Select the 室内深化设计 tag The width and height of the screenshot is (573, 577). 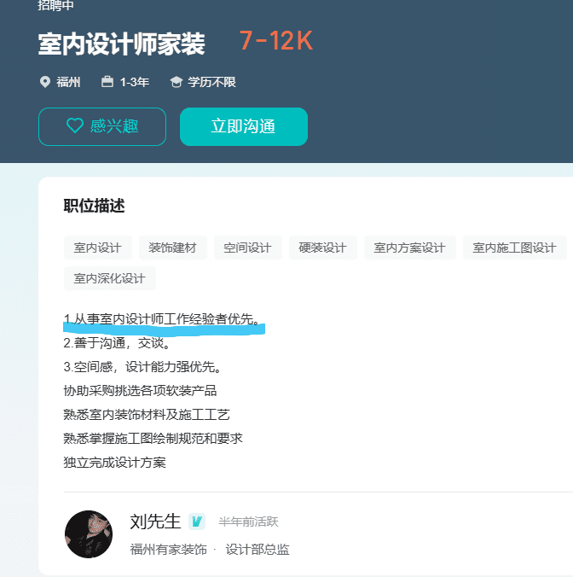(x=109, y=278)
